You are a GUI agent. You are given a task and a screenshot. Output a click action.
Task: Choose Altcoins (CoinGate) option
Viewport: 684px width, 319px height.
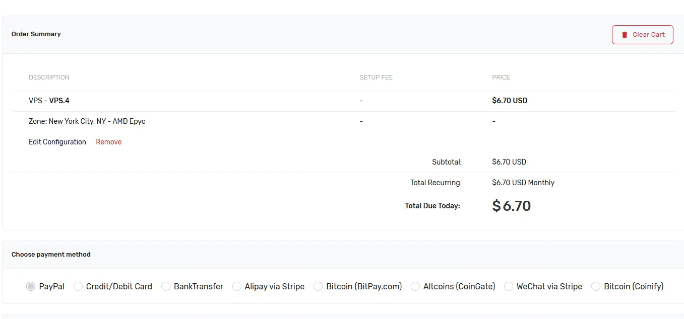pos(415,286)
